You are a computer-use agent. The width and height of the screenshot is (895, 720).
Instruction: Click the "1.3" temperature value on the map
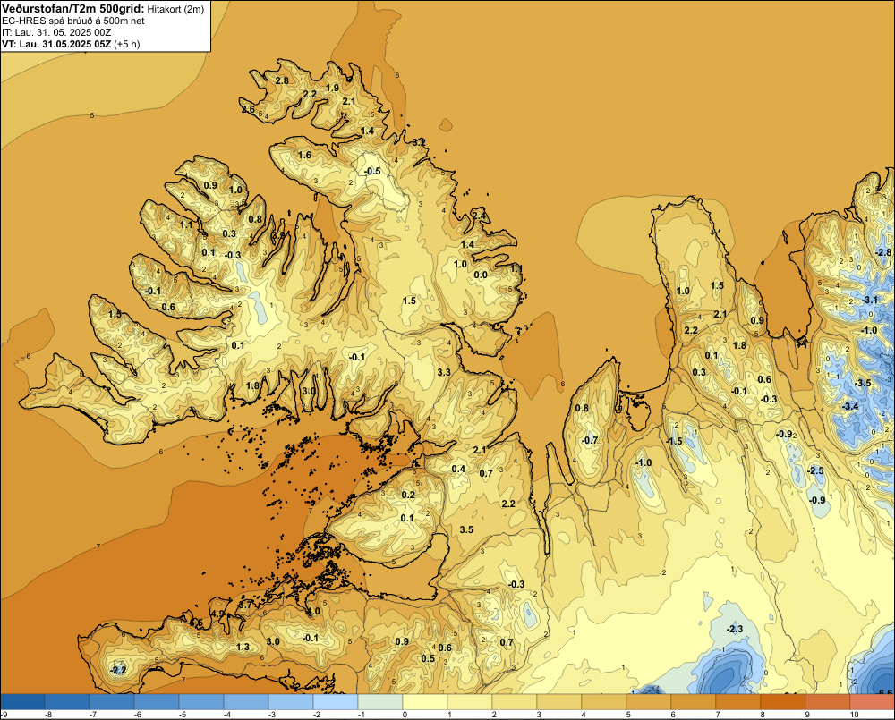coord(243,647)
